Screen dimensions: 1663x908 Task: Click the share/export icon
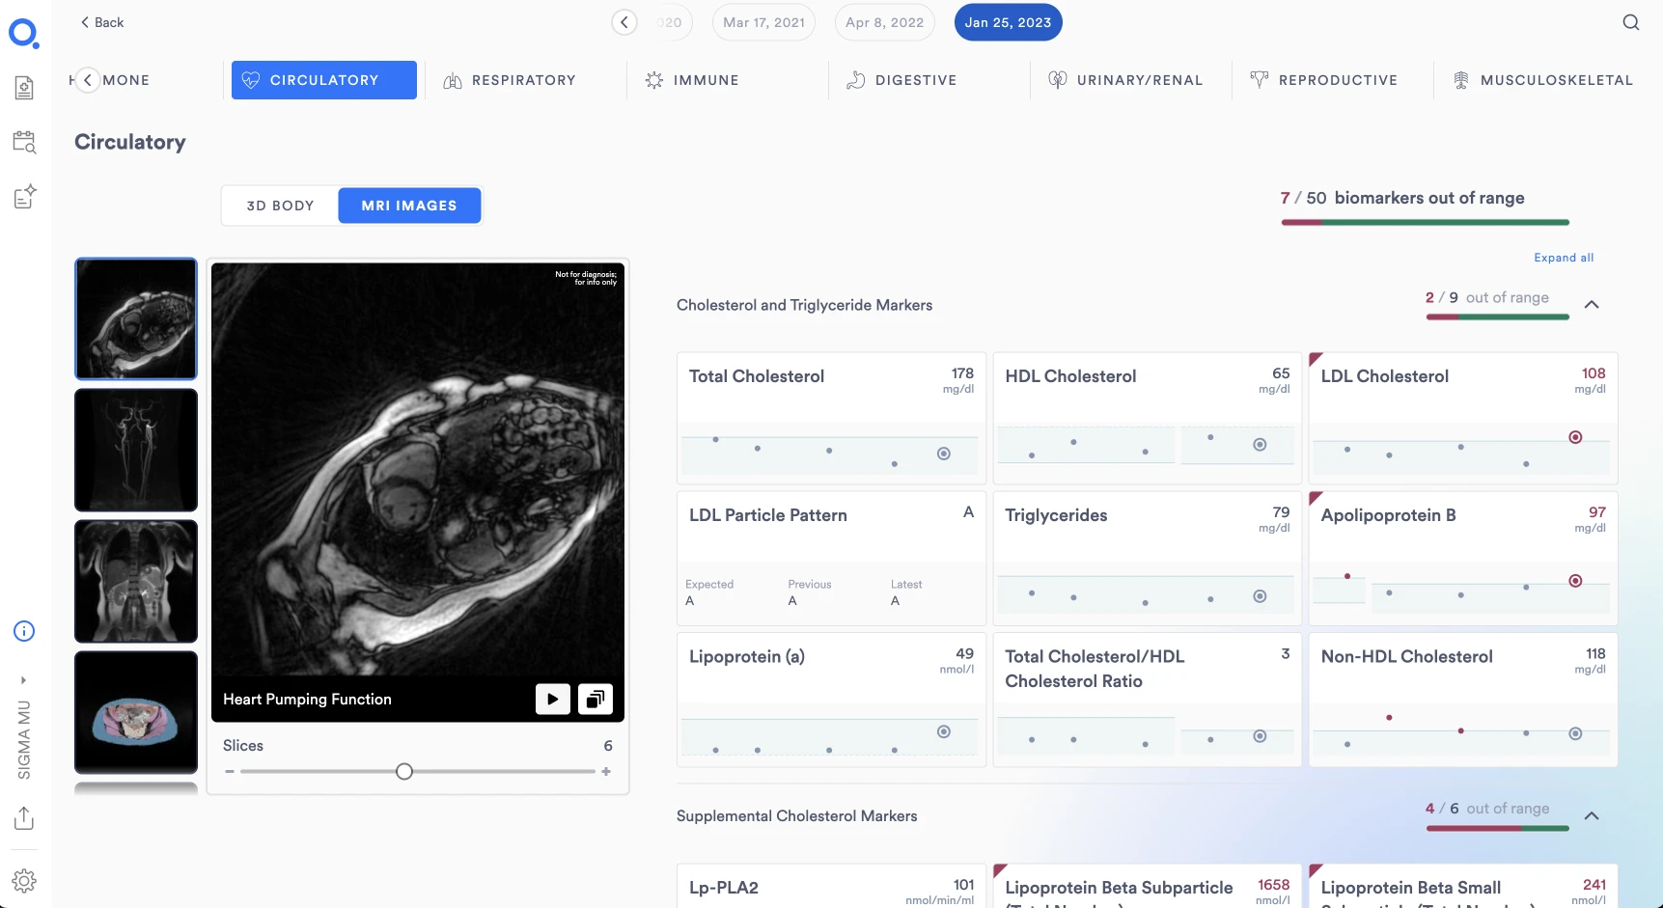coord(24,818)
